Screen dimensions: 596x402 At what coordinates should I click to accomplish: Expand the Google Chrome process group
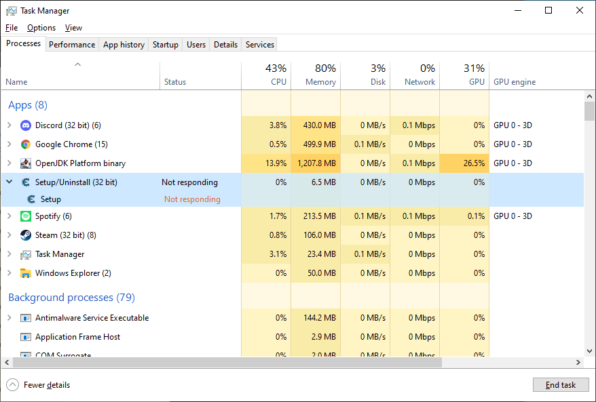pos(9,144)
